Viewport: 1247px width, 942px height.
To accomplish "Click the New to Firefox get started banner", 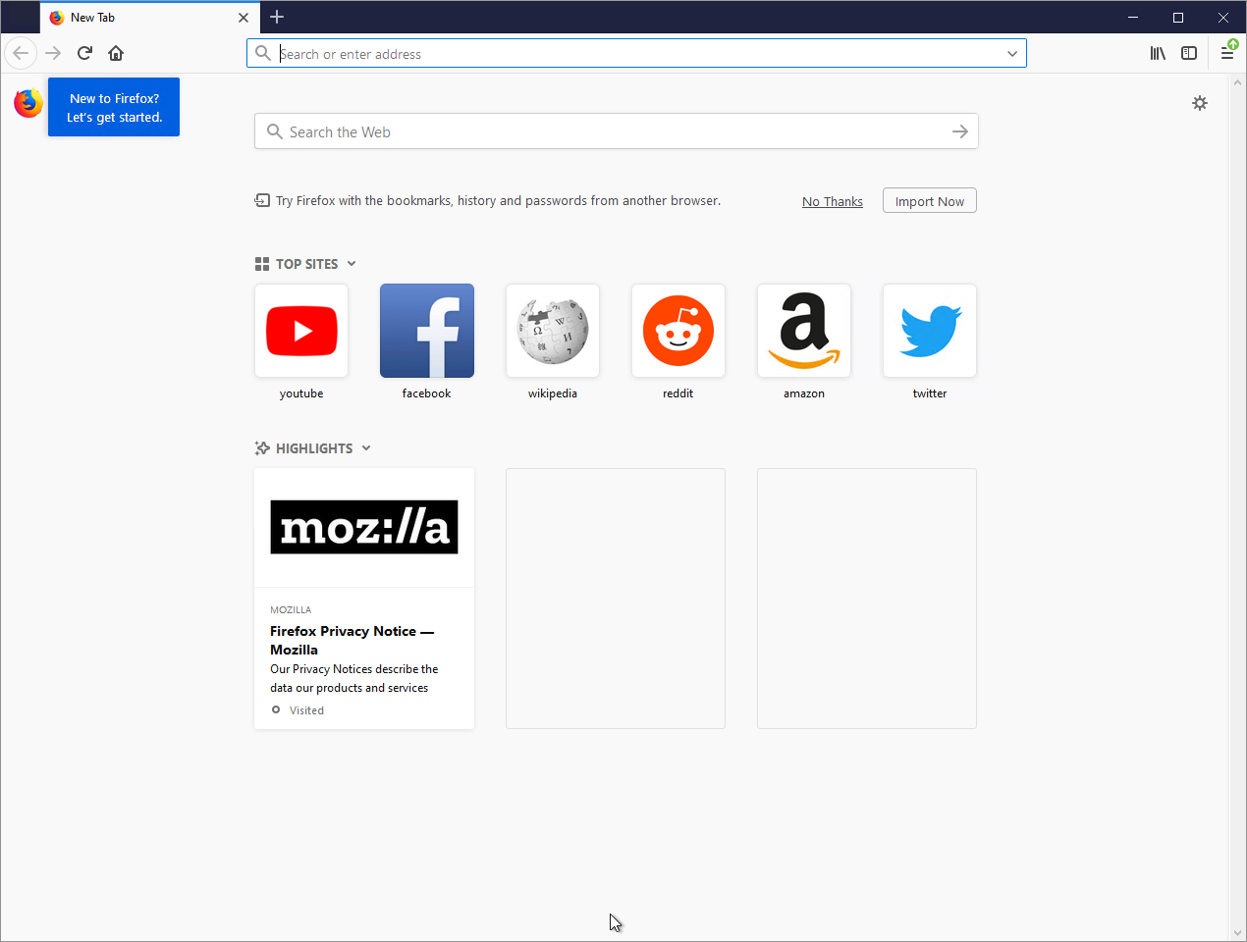I will [113, 107].
